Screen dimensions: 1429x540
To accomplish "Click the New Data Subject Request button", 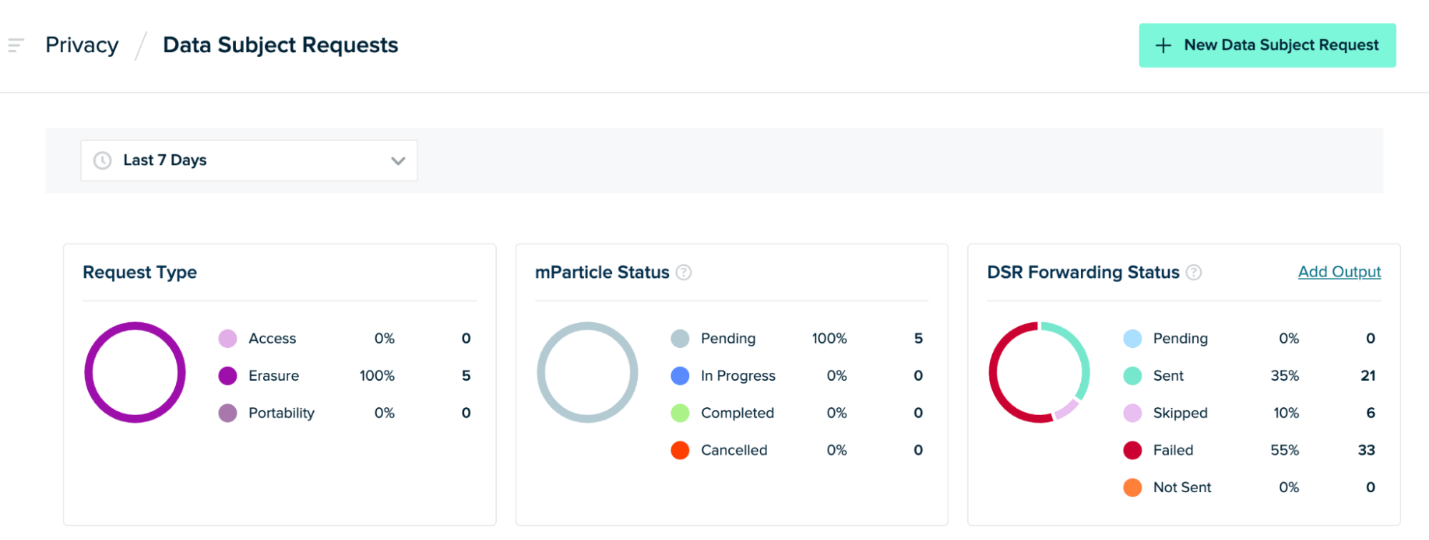I will (1267, 46).
